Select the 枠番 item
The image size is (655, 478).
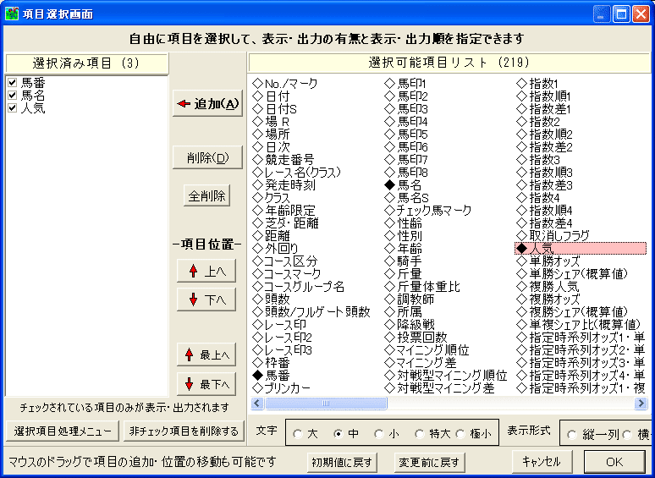(271, 362)
